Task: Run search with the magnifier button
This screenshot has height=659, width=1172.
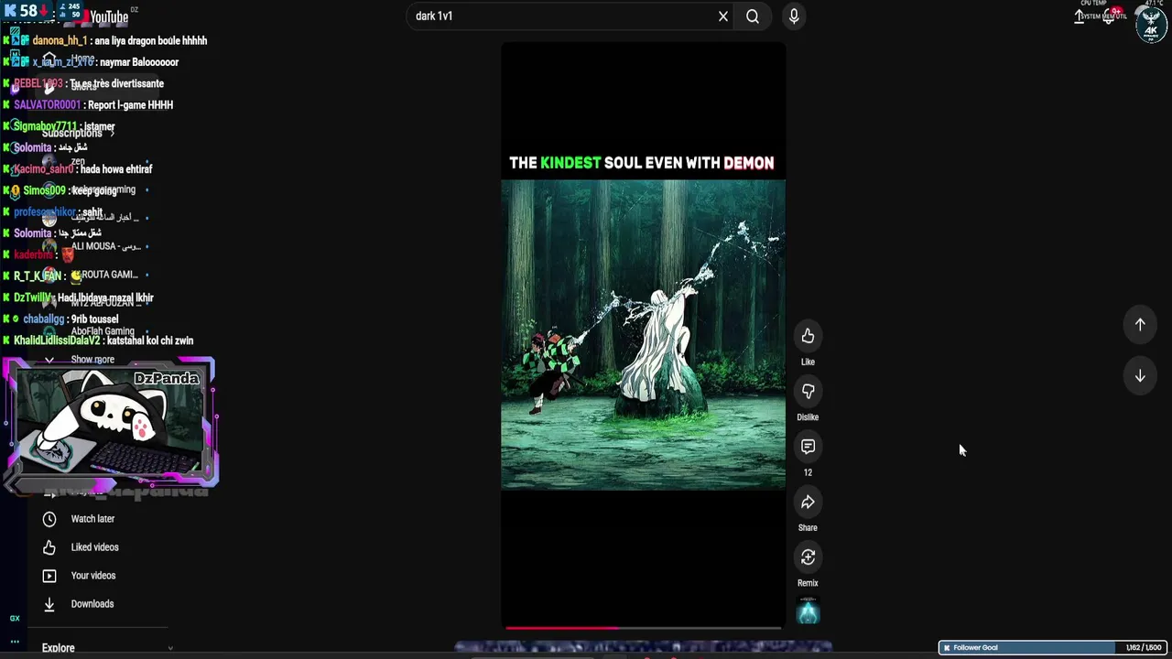Action: (753, 16)
